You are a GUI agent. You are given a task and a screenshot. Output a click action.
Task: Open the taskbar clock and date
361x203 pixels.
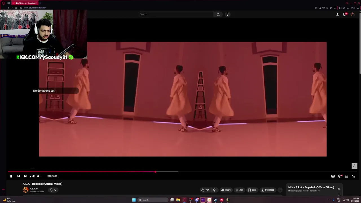[x=355, y=200]
